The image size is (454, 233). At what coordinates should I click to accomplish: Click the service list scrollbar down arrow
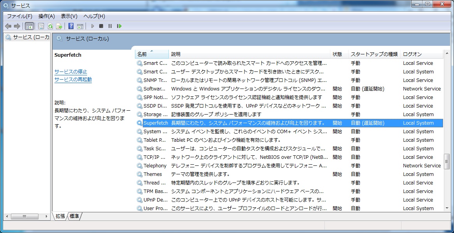447,209
